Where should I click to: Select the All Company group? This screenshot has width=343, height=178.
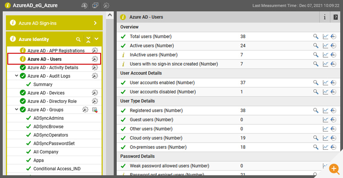pos(46,152)
